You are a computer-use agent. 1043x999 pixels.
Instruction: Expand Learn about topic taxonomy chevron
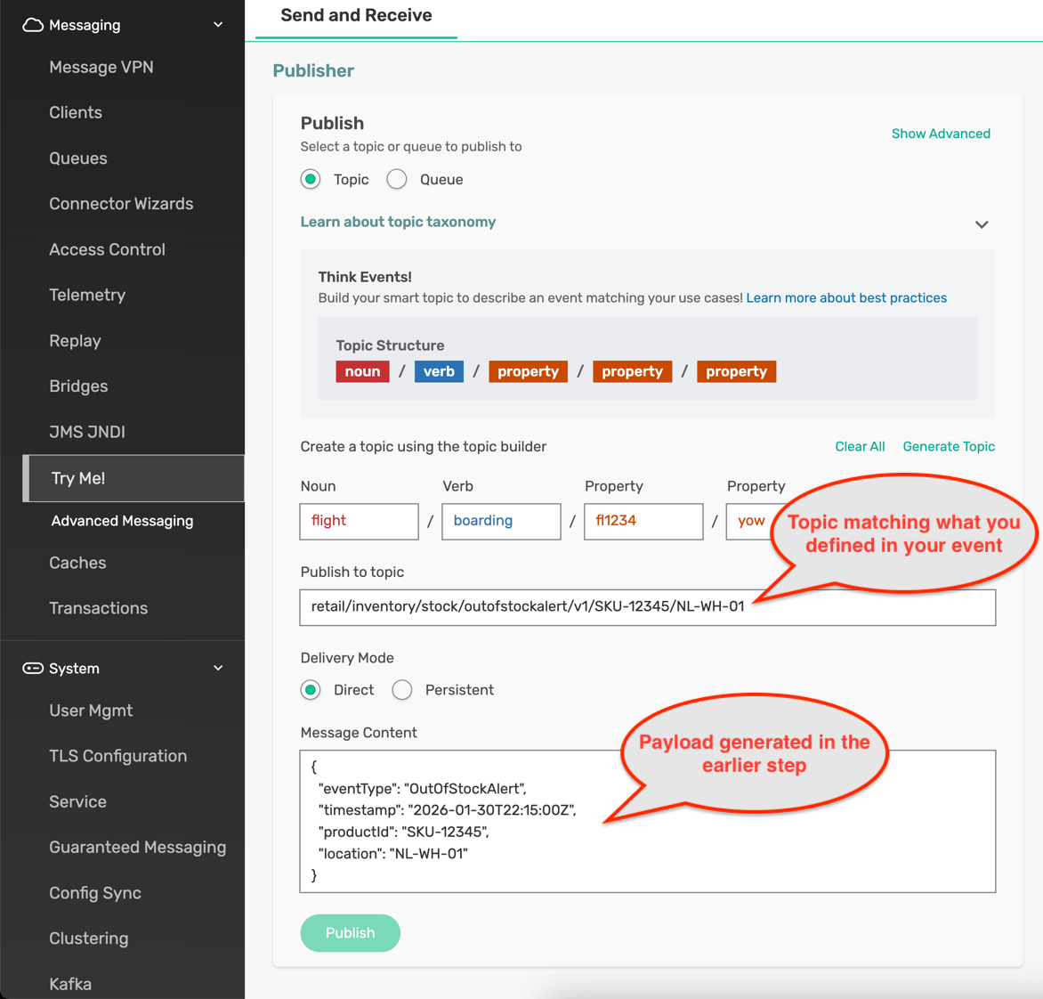click(981, 224)
